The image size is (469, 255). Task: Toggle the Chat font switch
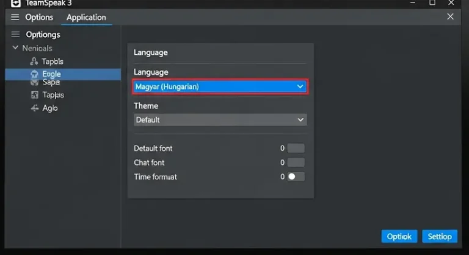(x=296, y=162)
